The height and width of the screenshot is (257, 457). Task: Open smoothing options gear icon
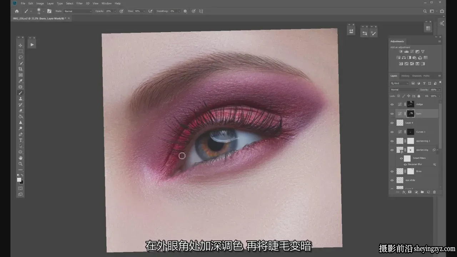point(185,11)
